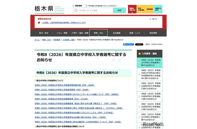This screenshot has width=197, height=129.
Task: Open the 組織から探す header button
Action: [158, 9]
